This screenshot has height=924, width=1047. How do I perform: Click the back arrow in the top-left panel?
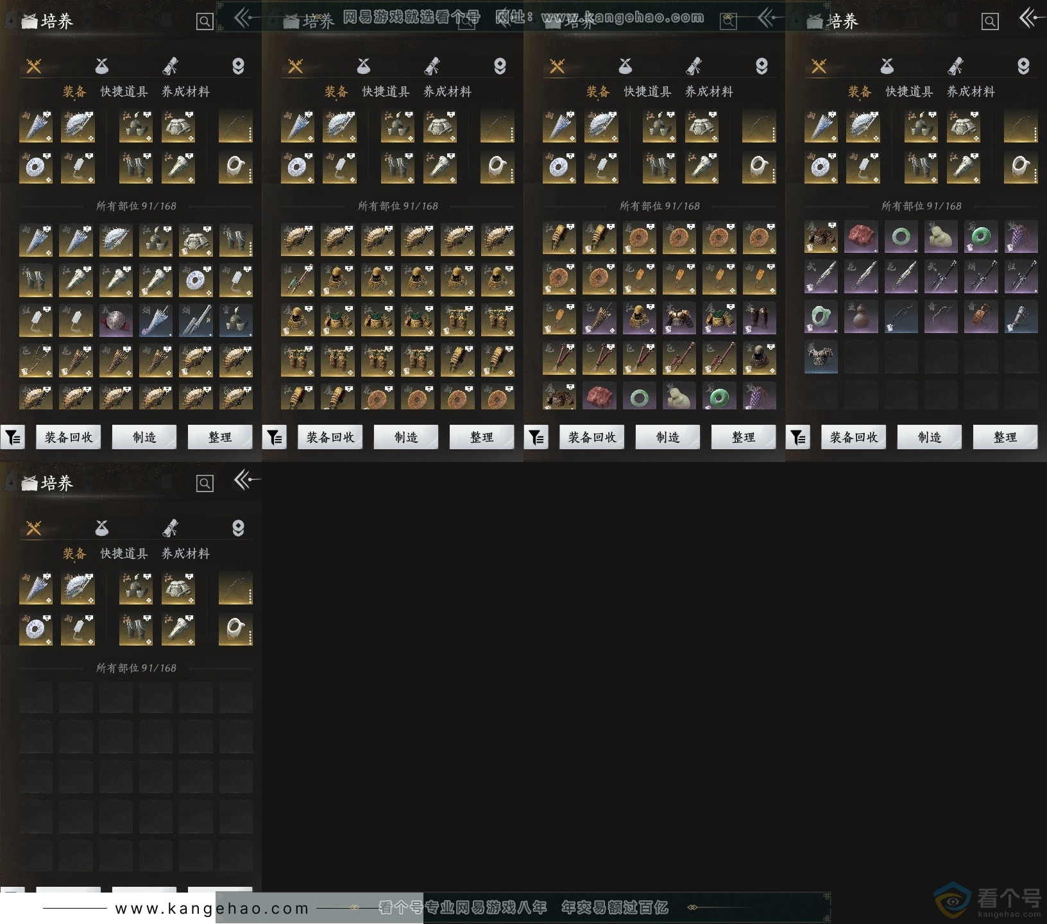[x=247, y=18]
